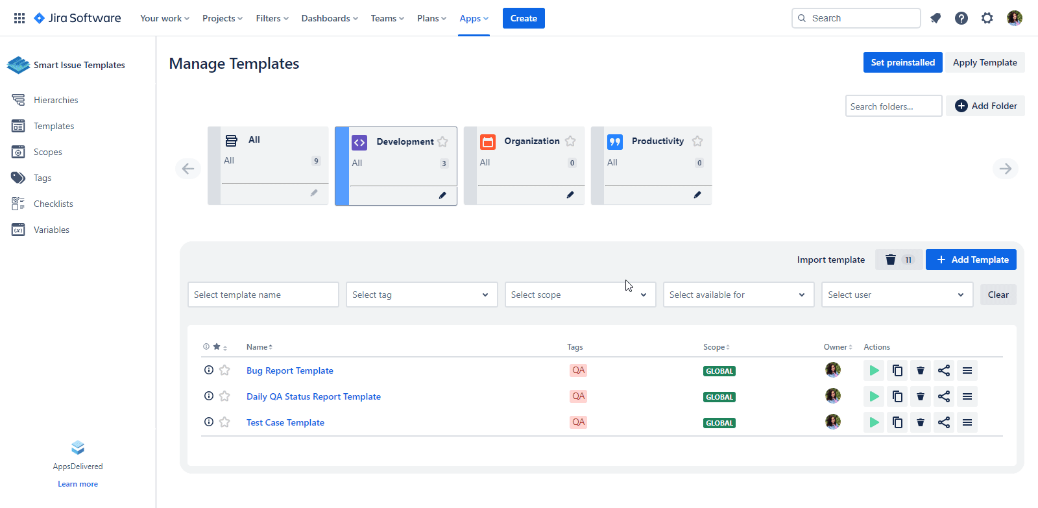This screenshot has height=508, width=1038.
Task: Open the app switcher grid icon
Action: 19,18
